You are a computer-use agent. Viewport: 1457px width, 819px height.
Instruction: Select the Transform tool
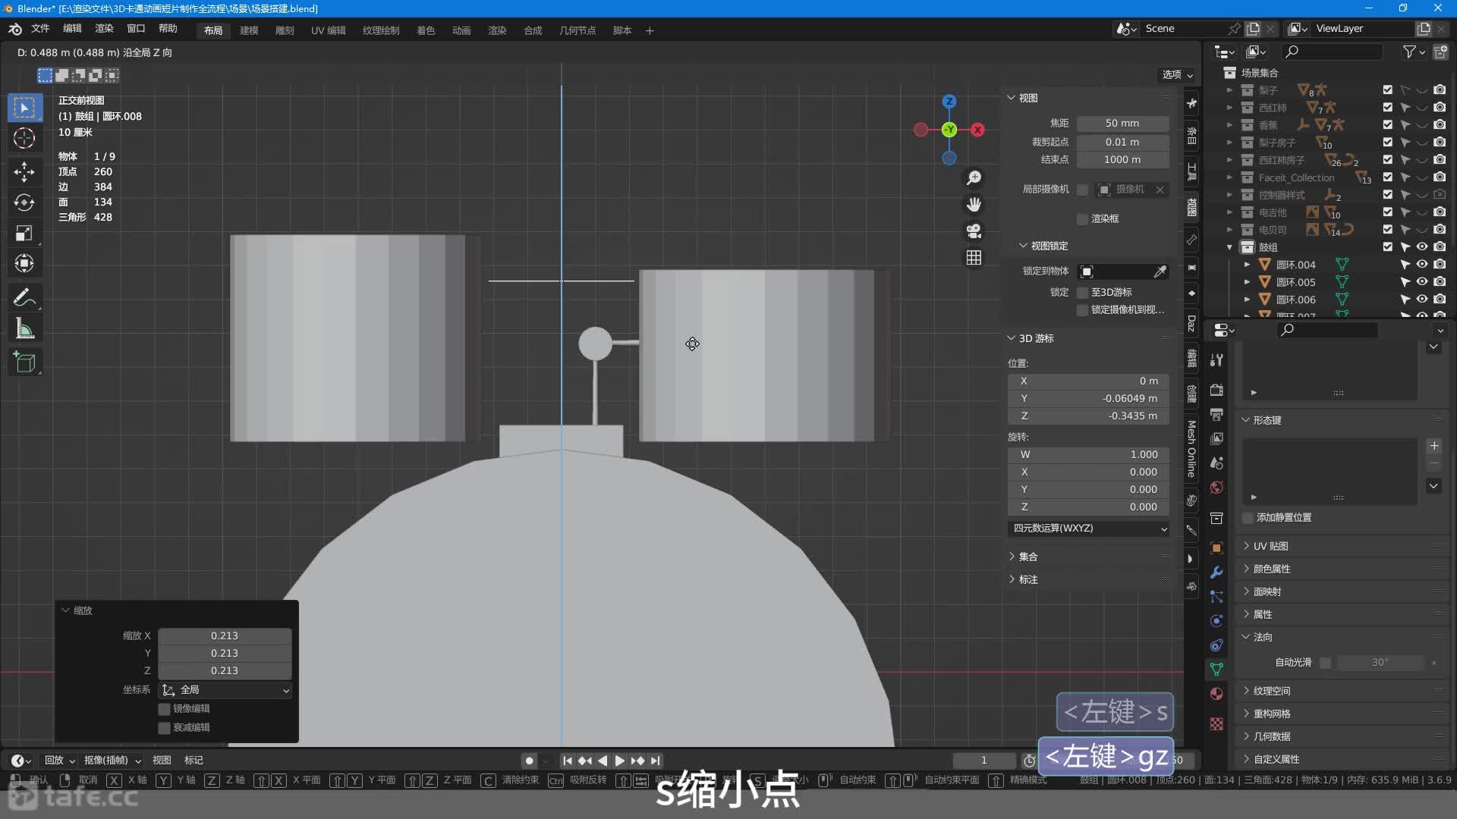point(24,263)
